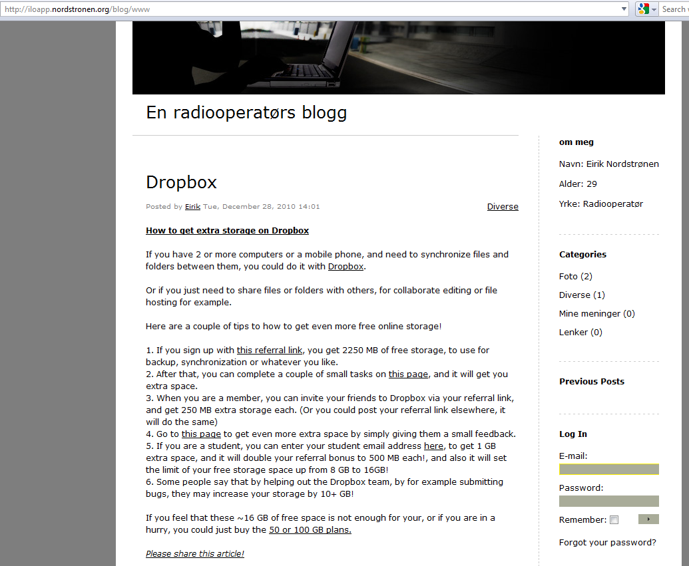Open 'this page' link in tip 4
The image size is (689, 566).
[201, 434]
